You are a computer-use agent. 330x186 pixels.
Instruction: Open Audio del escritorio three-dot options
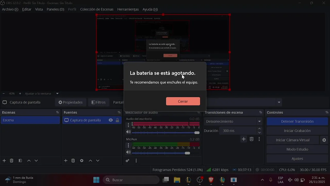(128, 125)
